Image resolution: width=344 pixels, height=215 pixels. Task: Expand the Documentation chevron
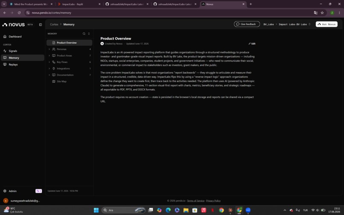(49, 75)
